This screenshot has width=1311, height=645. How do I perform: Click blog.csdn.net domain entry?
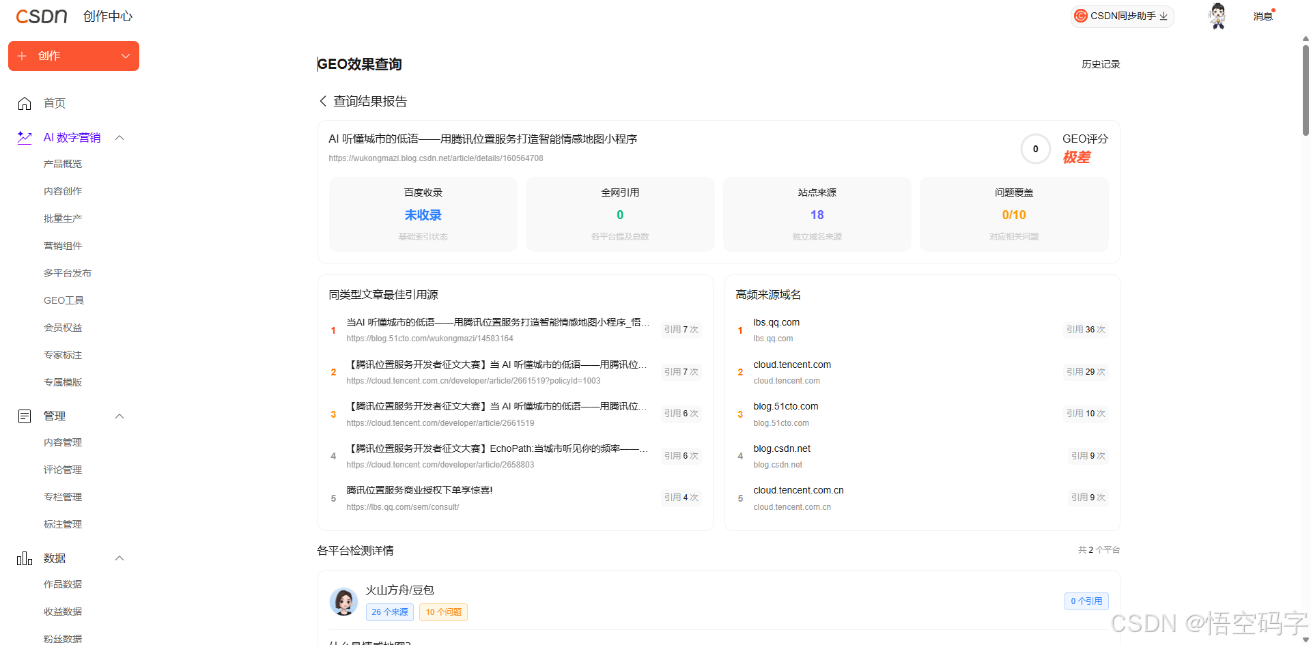782,448
